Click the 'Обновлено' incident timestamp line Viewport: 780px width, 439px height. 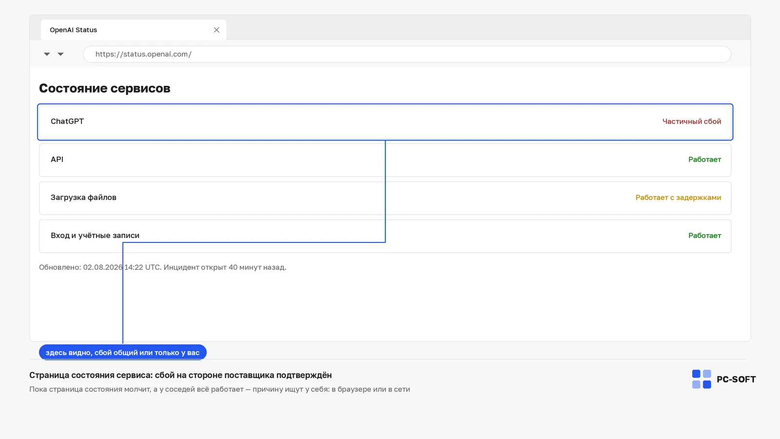162,267
